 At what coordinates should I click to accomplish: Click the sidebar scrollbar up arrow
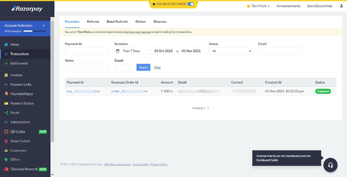[52, 19]
